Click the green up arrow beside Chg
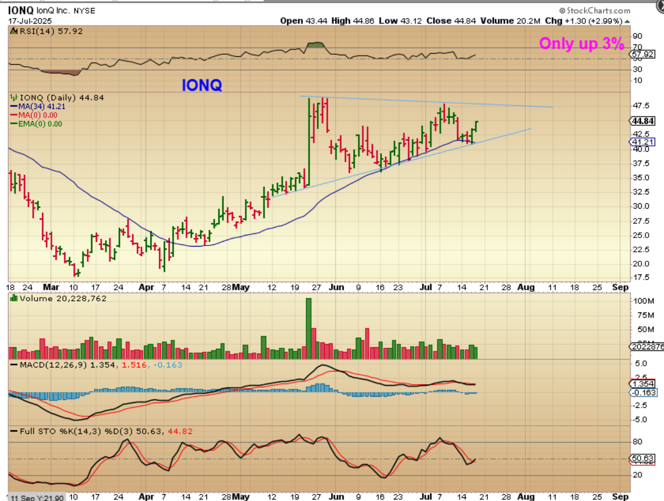 click(x=626, y=21)
